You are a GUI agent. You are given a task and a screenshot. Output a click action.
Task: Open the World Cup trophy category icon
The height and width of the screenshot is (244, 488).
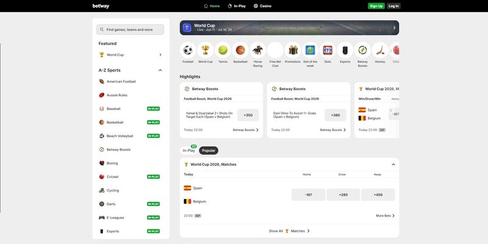pos(206,50)
